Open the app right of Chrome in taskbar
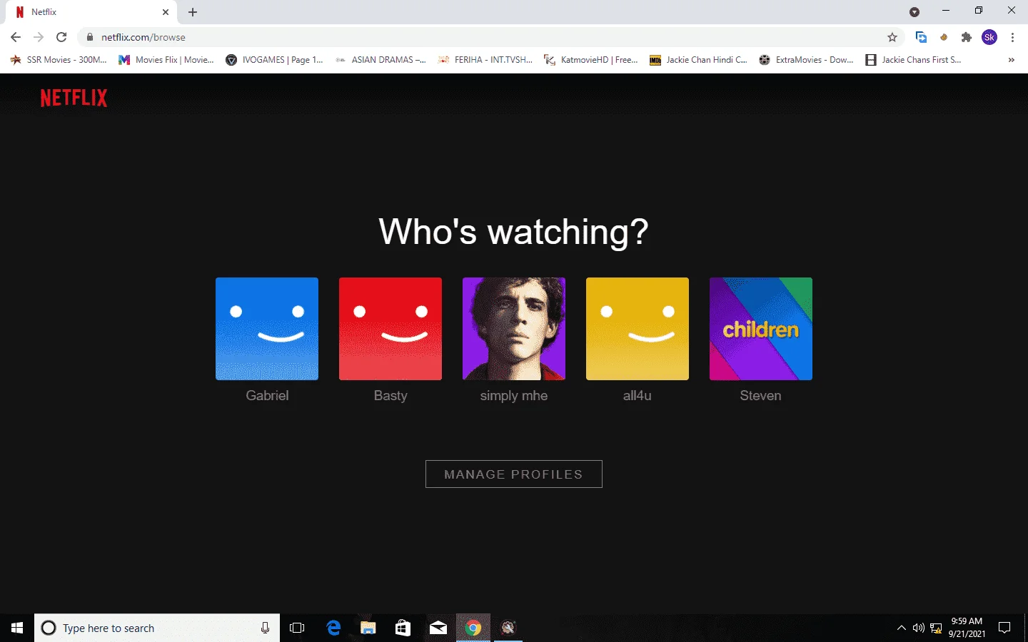This screenshot has height=642, width=1028. point(508,628)
